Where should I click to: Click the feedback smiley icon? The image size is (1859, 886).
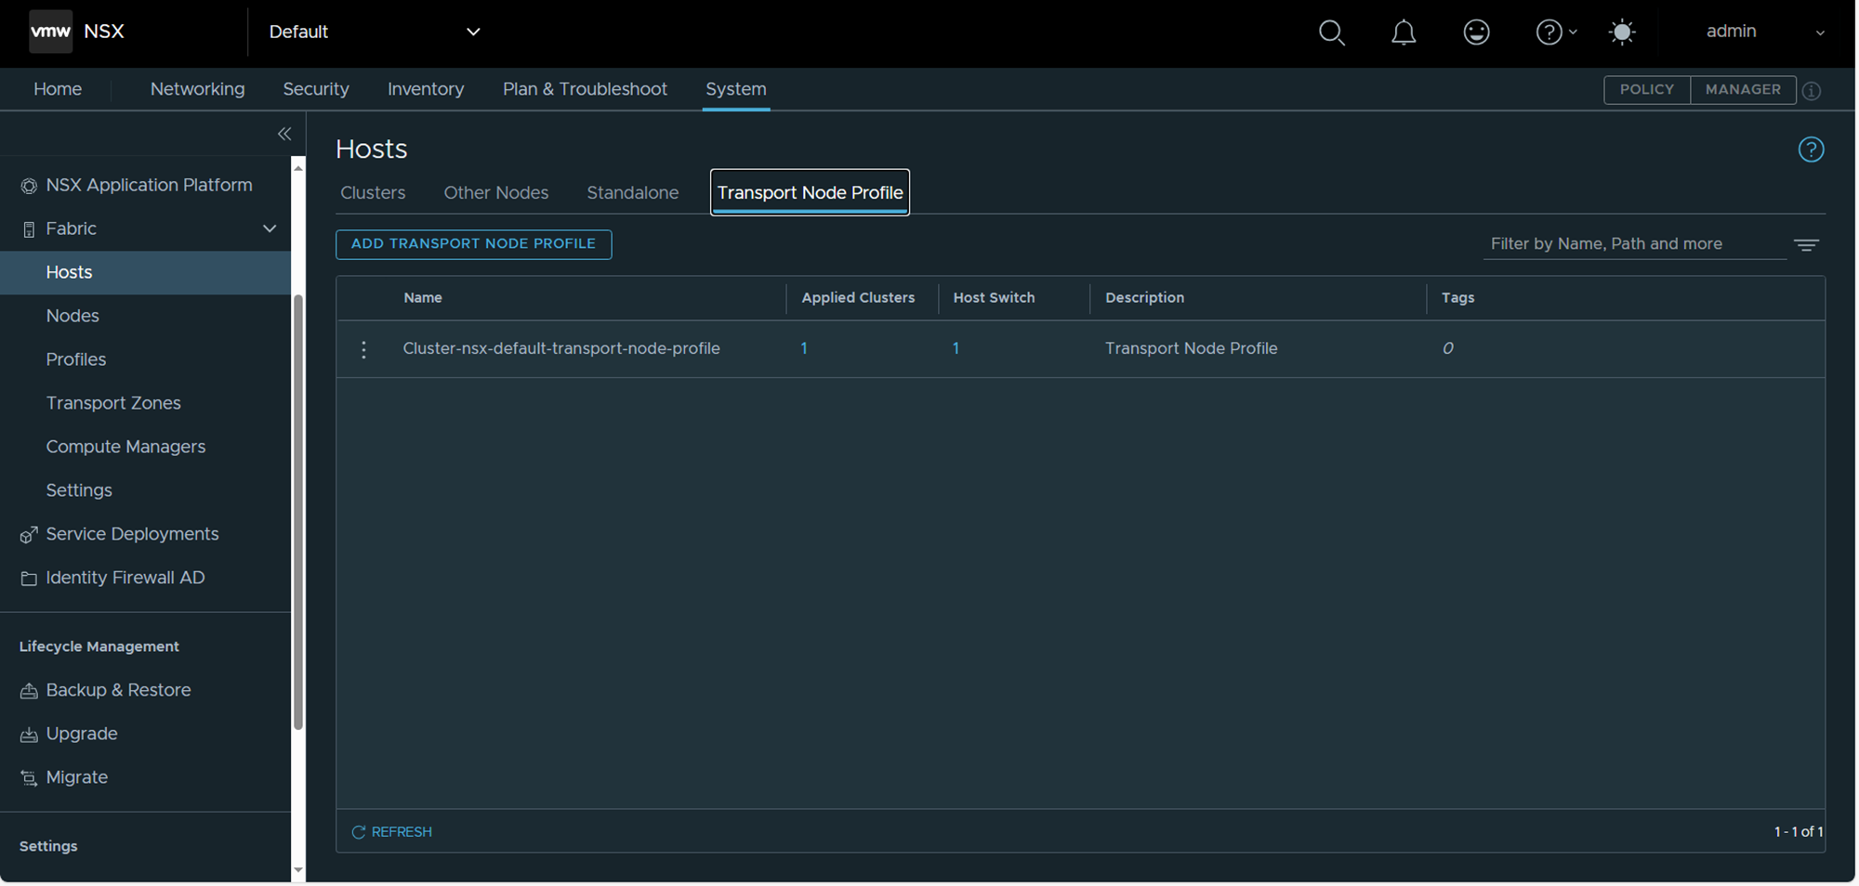(x=1476, y=33)
